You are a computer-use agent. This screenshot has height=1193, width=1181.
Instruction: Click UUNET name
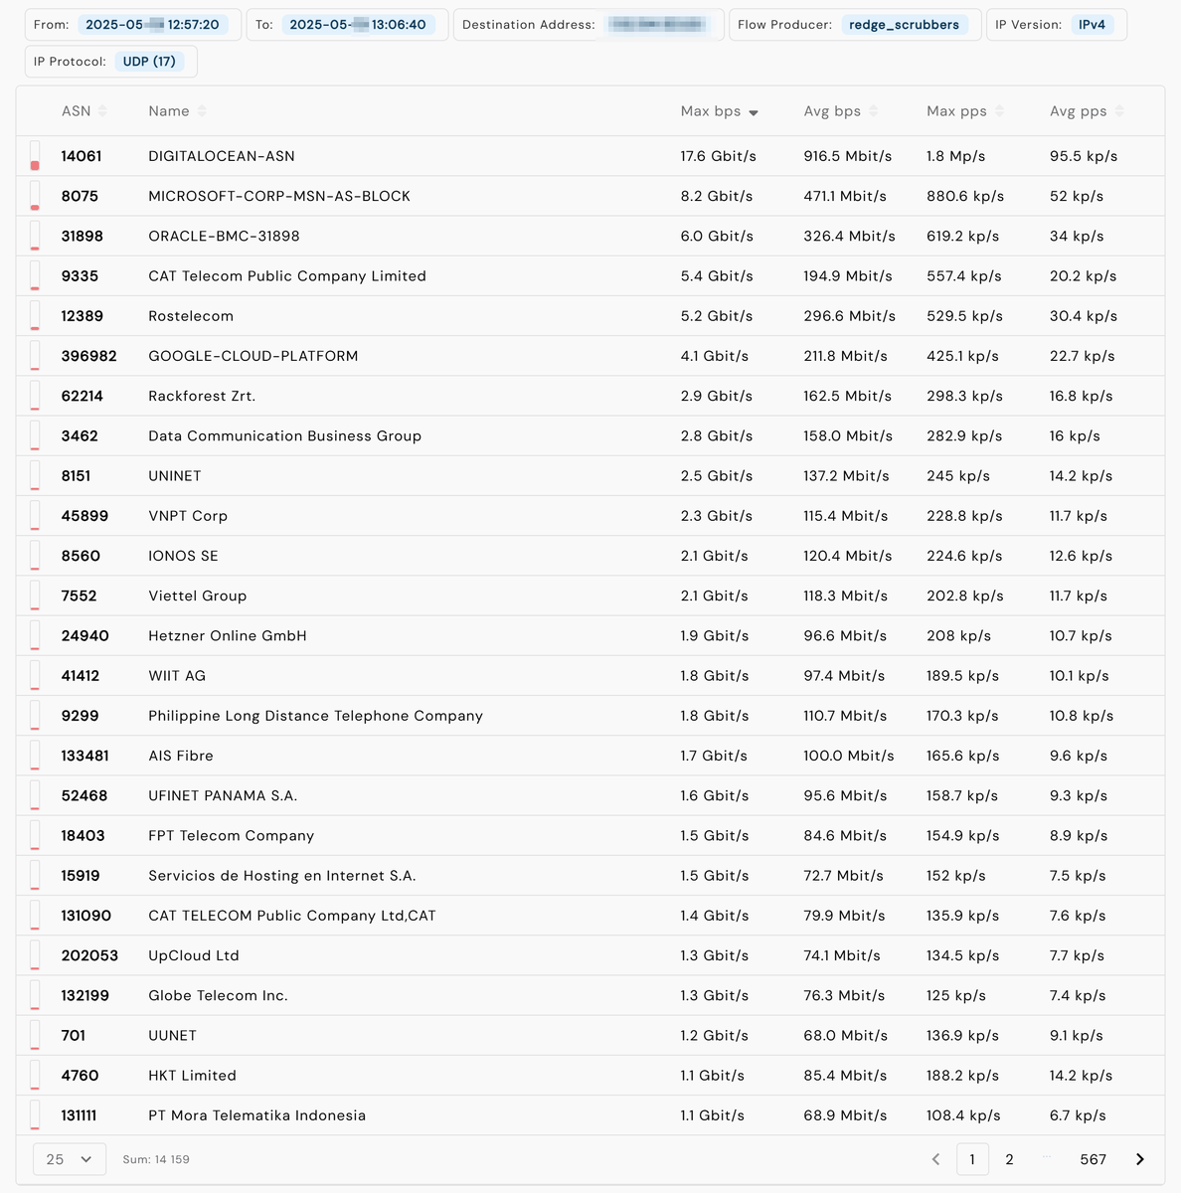point(173,1036)
